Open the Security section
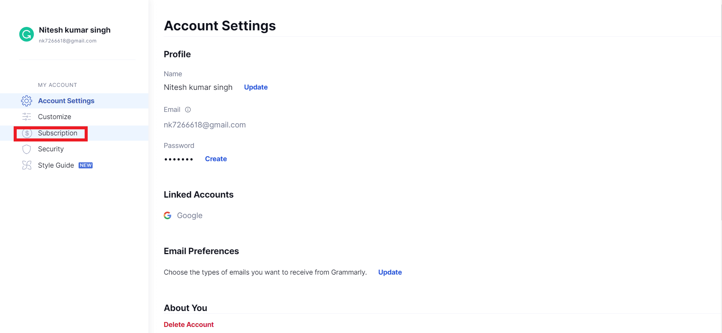 tap(51, 149)
